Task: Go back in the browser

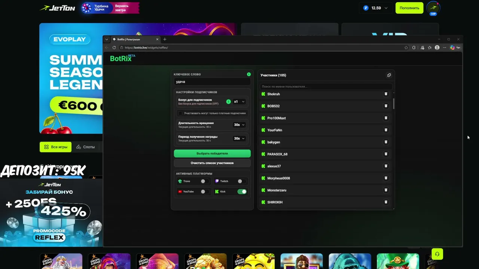Action: click(x=107, y=47)
